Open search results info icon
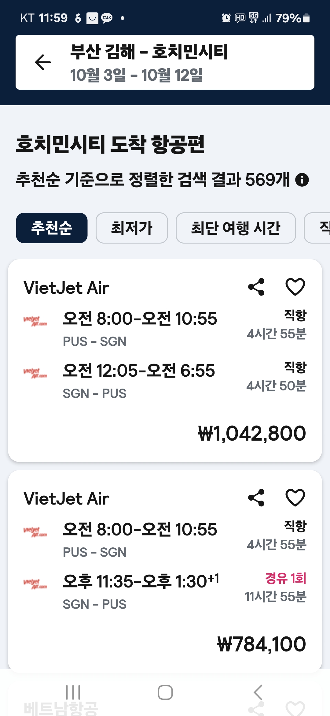330x716 pixels. pos(302,180)
